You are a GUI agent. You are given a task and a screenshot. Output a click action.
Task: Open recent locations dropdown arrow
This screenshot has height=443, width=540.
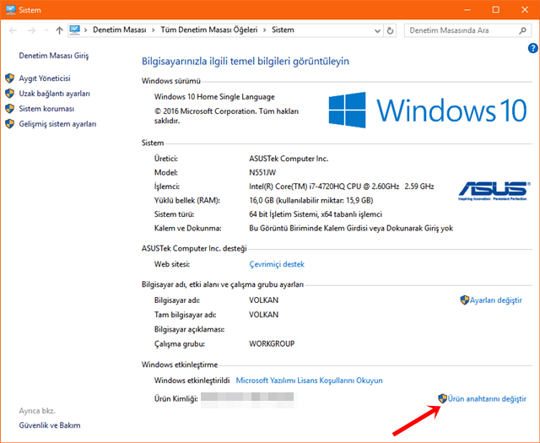46,30
